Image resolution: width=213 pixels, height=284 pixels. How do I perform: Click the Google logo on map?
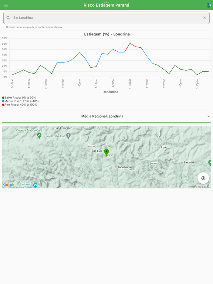pos(9,185)
